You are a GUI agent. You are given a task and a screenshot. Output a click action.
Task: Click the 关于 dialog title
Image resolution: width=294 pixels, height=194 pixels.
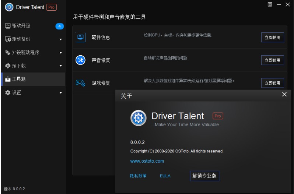[x=126, y=96]
